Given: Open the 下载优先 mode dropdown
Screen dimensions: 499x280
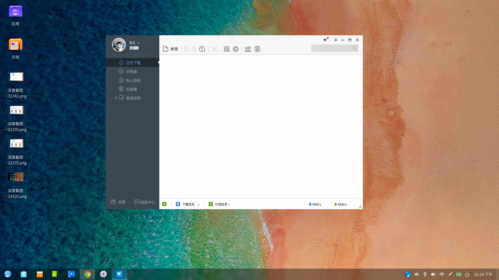Looking at the screenshot, I should 188,204.
